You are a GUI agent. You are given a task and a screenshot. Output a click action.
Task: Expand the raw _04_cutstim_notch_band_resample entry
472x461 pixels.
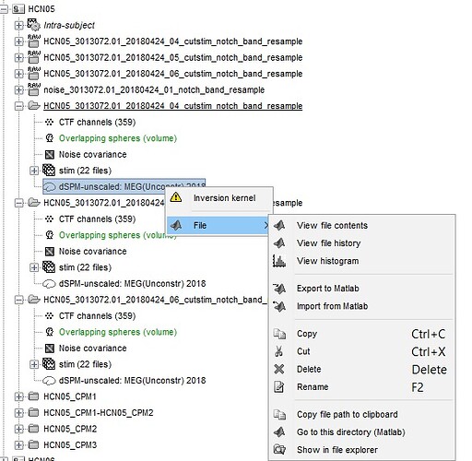coord(18,41)
